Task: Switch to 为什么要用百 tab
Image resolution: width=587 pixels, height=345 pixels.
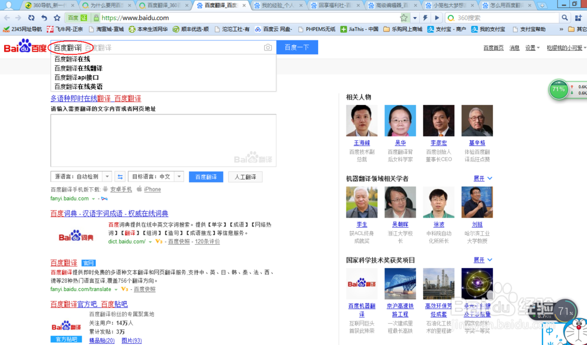Action: click(x=106, y=5)
